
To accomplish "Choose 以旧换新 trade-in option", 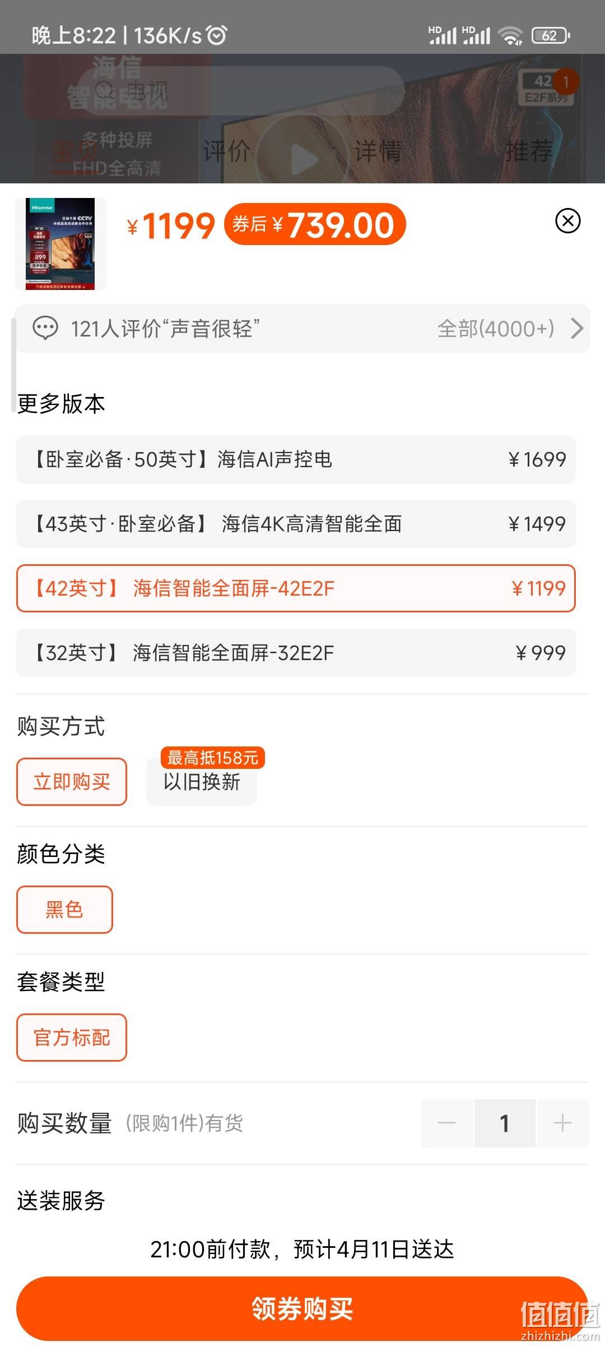I will tap(202, 782).
